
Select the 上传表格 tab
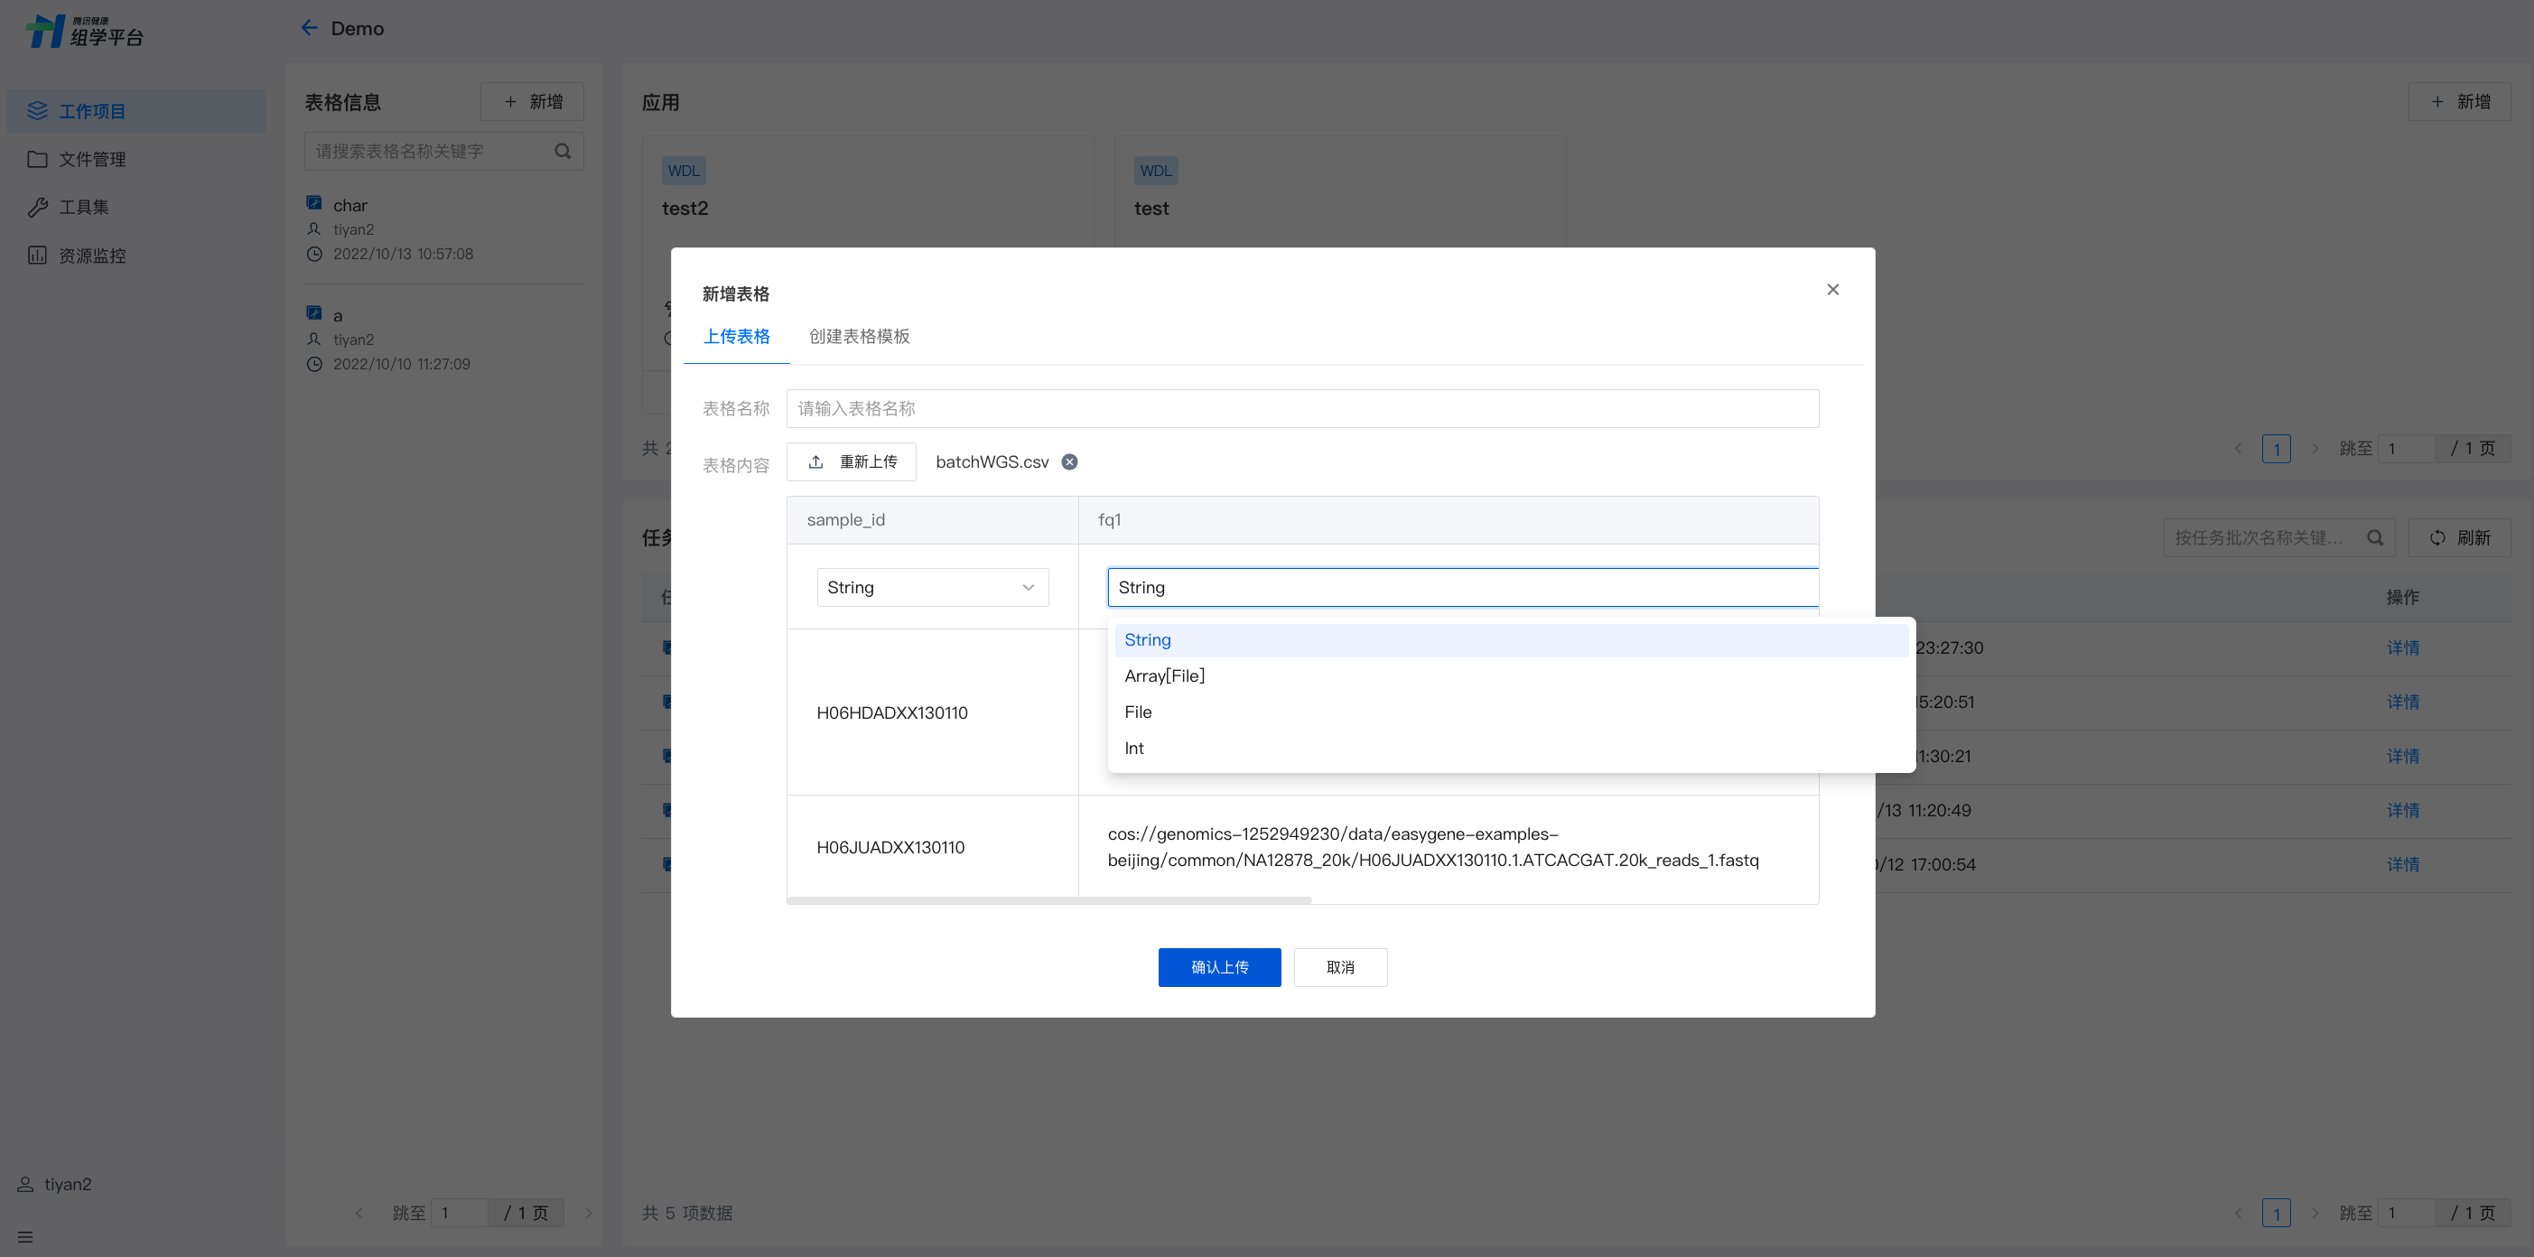pyautogui.click(x=736, y=337)
